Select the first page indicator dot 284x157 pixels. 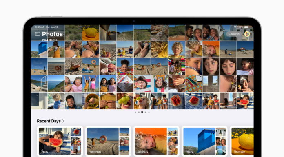point(135,112)
